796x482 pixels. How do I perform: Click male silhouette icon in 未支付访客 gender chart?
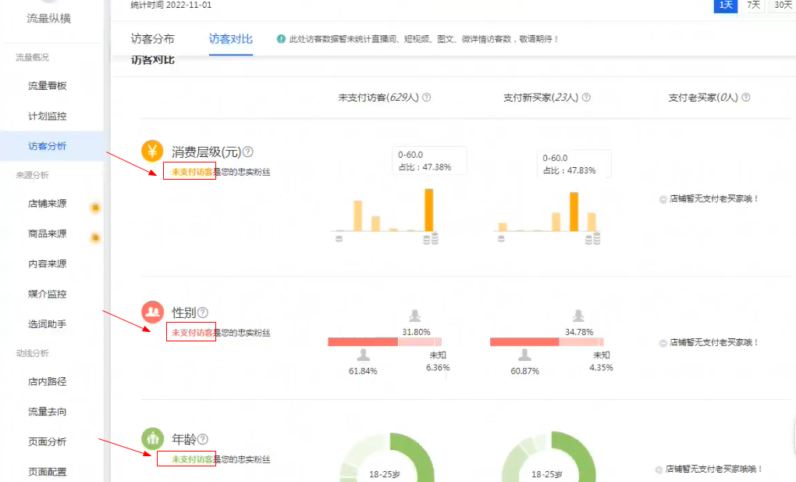tap(364, 355)
